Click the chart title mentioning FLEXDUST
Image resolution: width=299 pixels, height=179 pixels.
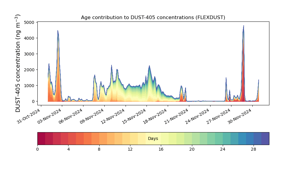[153, 18]
